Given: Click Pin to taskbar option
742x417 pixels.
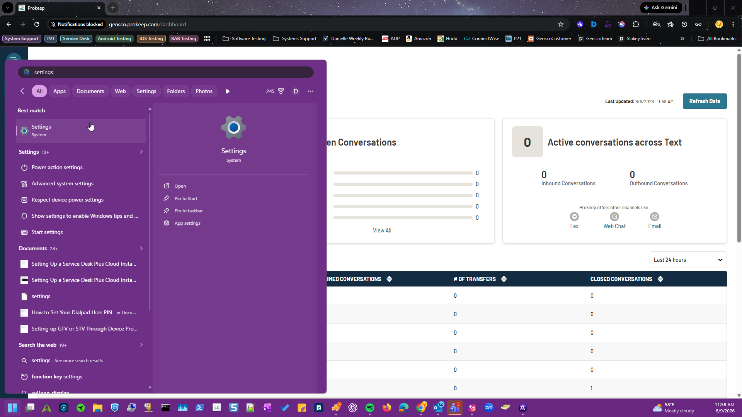Looking at the screenshot, I should (x=188, y=211).
